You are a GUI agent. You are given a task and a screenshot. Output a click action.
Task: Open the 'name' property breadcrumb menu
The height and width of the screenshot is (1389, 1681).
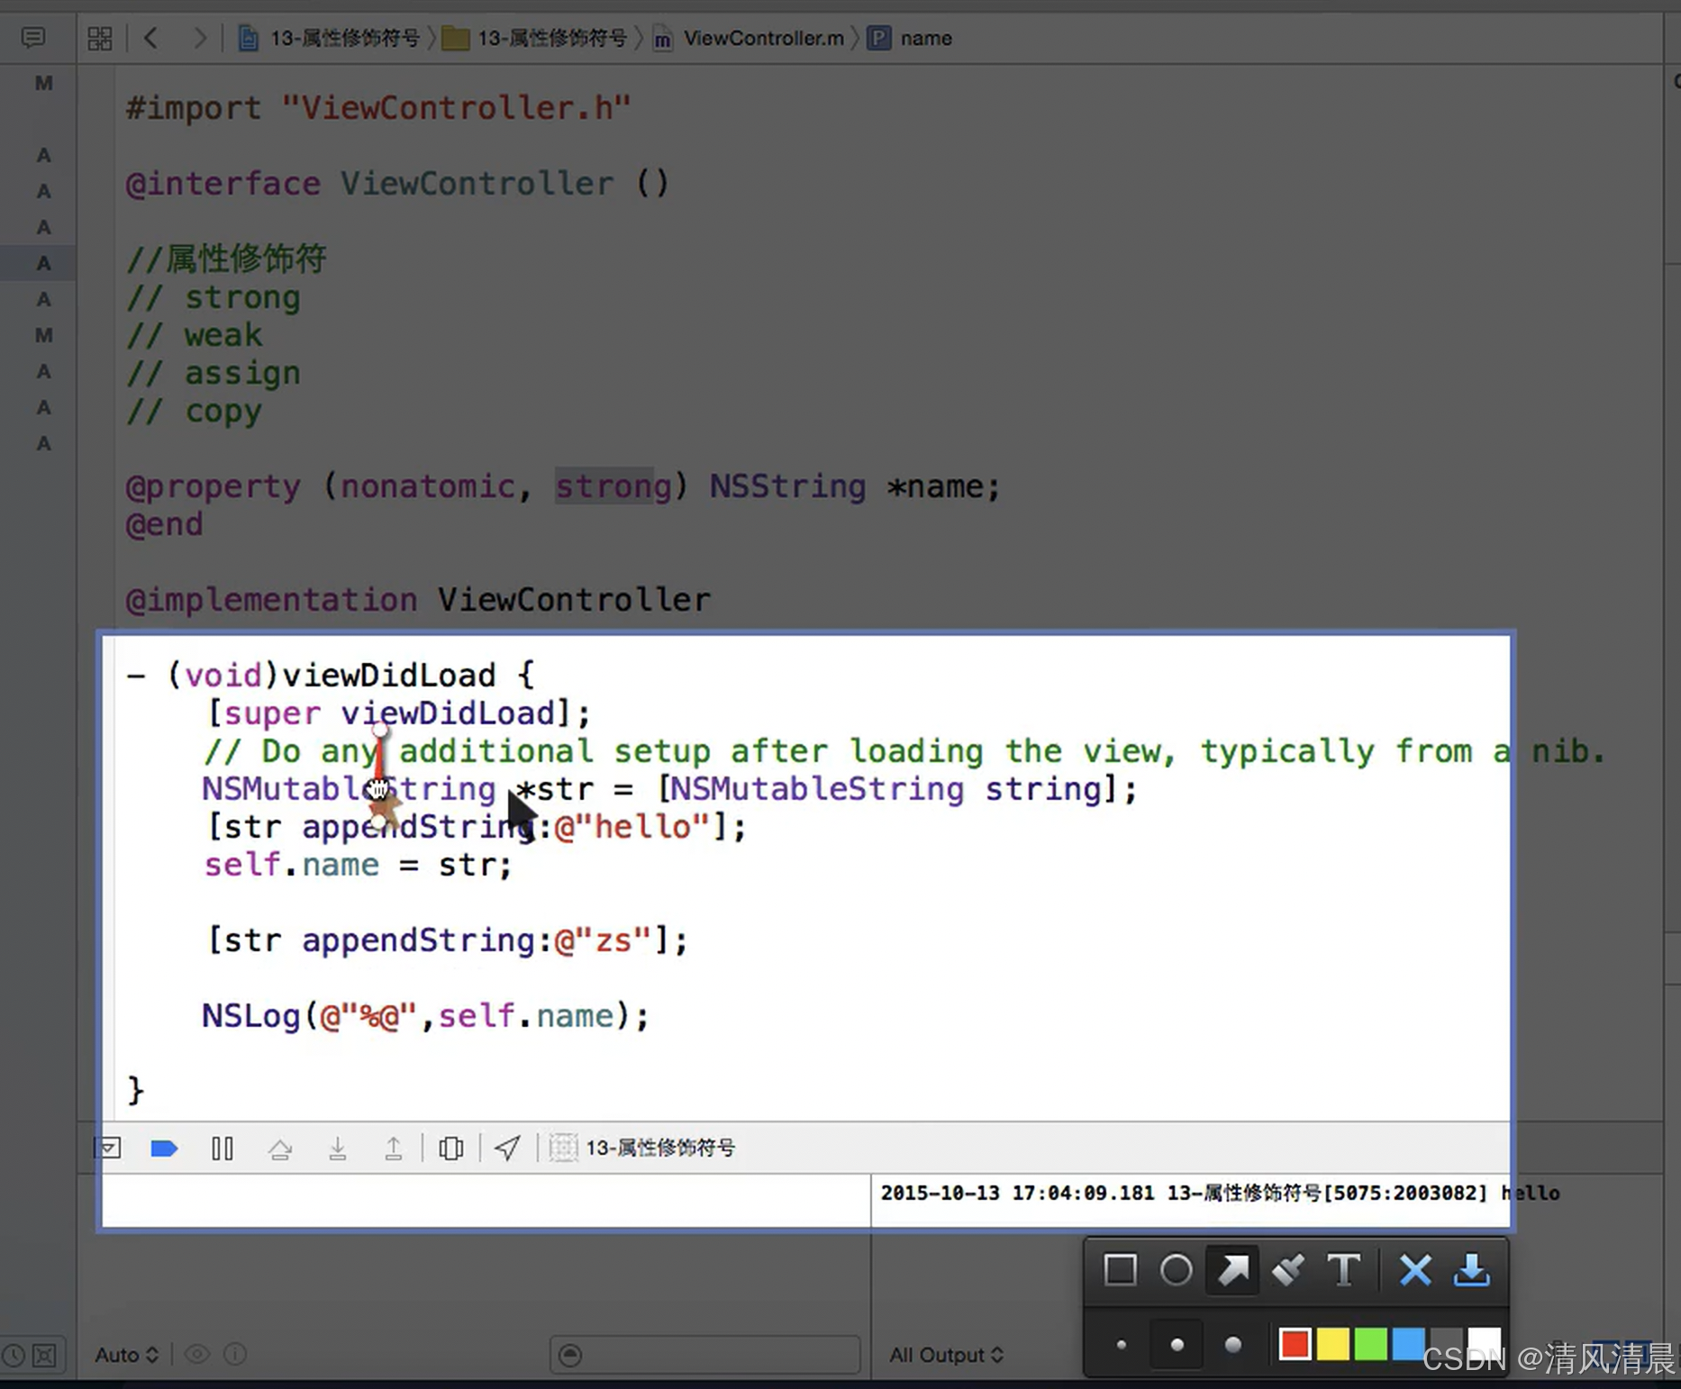coord(910,38)
